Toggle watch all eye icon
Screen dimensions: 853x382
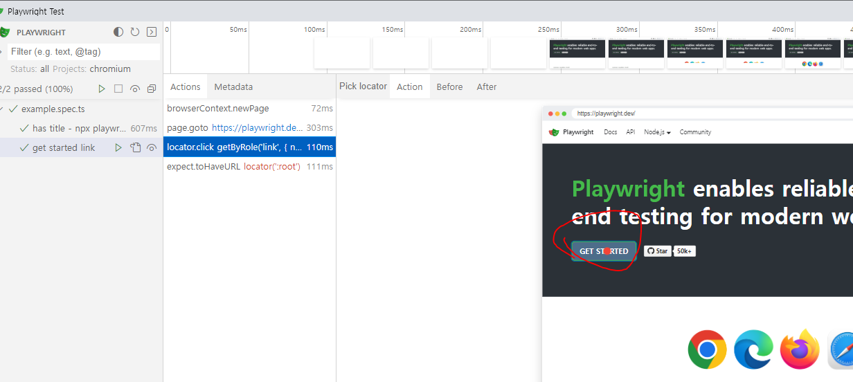[135, 89]
